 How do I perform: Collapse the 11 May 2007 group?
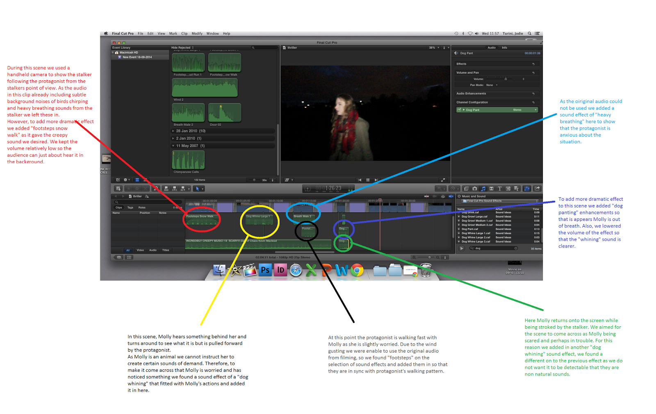tap(173, 146)
